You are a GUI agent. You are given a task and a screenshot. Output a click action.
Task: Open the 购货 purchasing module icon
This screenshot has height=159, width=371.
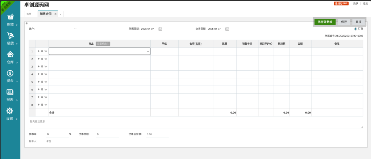[11, 17]
